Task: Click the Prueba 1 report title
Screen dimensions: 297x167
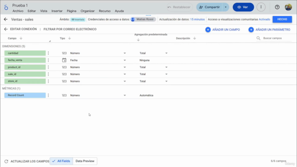Action: (x=20, y=6)
